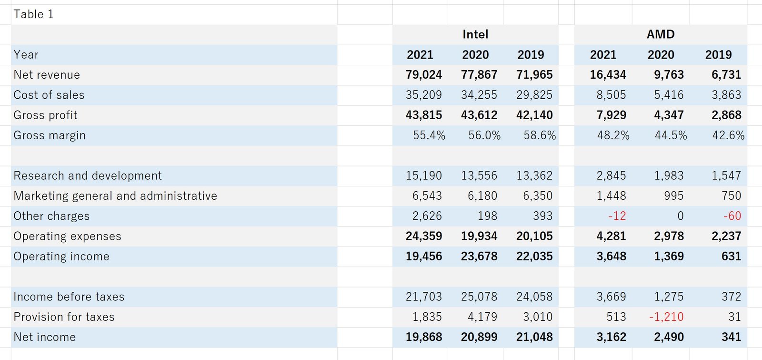
Task: Select AMD gross profit value 7,929
Action: click(x=611, y=115)
